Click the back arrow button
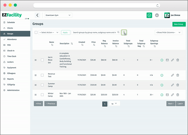 (x=37, y=15)
